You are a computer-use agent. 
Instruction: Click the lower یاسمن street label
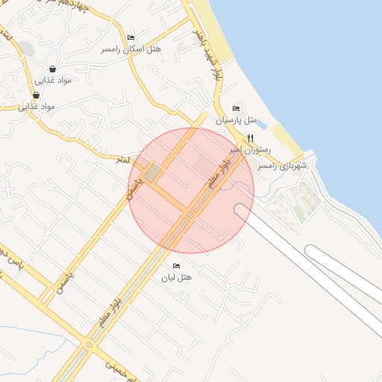tap(65, 284)
